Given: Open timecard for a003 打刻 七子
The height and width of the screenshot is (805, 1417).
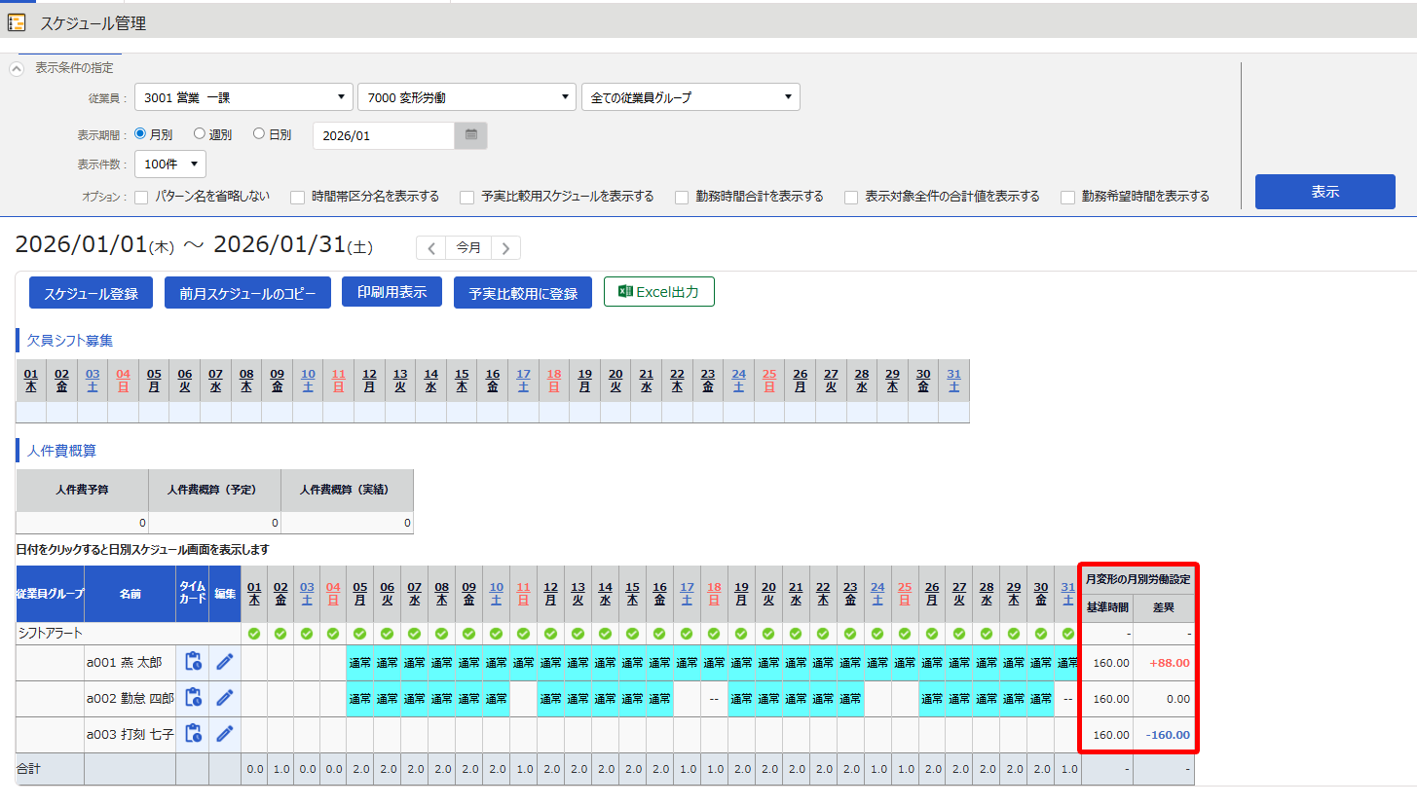Looking at the screenshot, I should [x=193, y=734].
